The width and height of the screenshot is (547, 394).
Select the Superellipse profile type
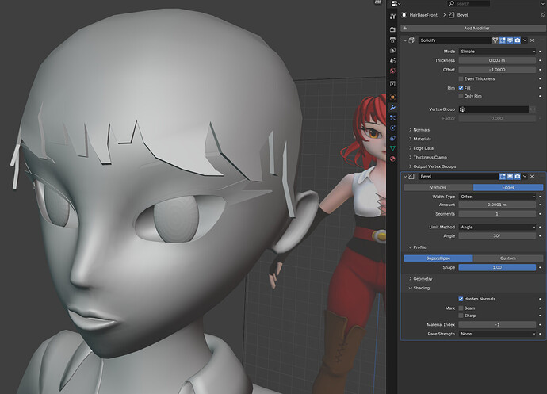[438, 258]
